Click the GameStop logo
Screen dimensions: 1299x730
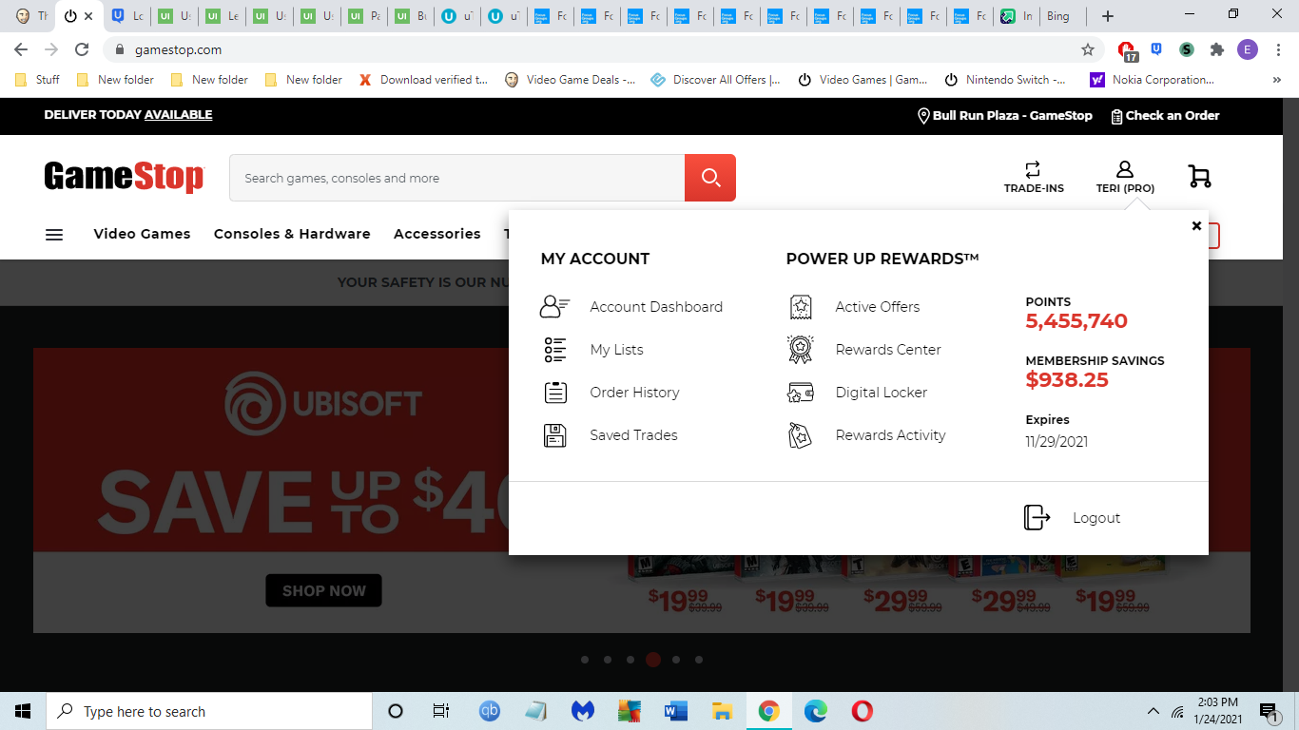(124, 177)
